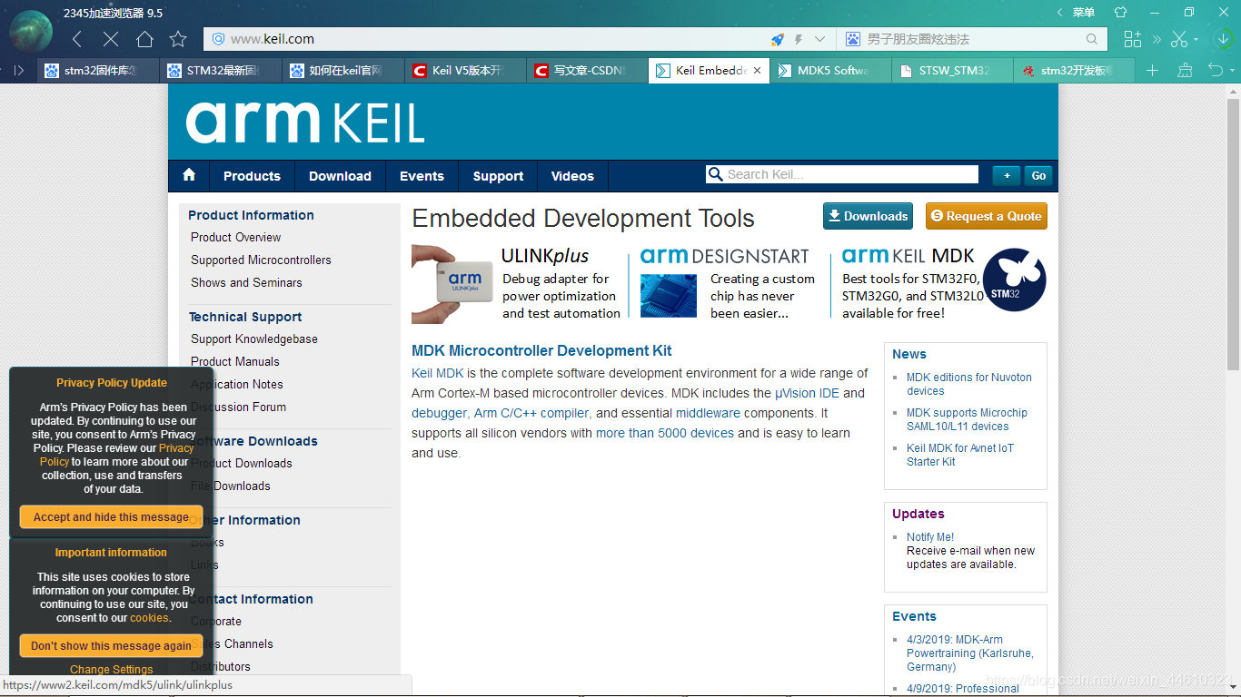Switch to the stm32开发板 tab
Image resolution: width=1241 pixels, height=697 pixels.
tap(1075, 71)
